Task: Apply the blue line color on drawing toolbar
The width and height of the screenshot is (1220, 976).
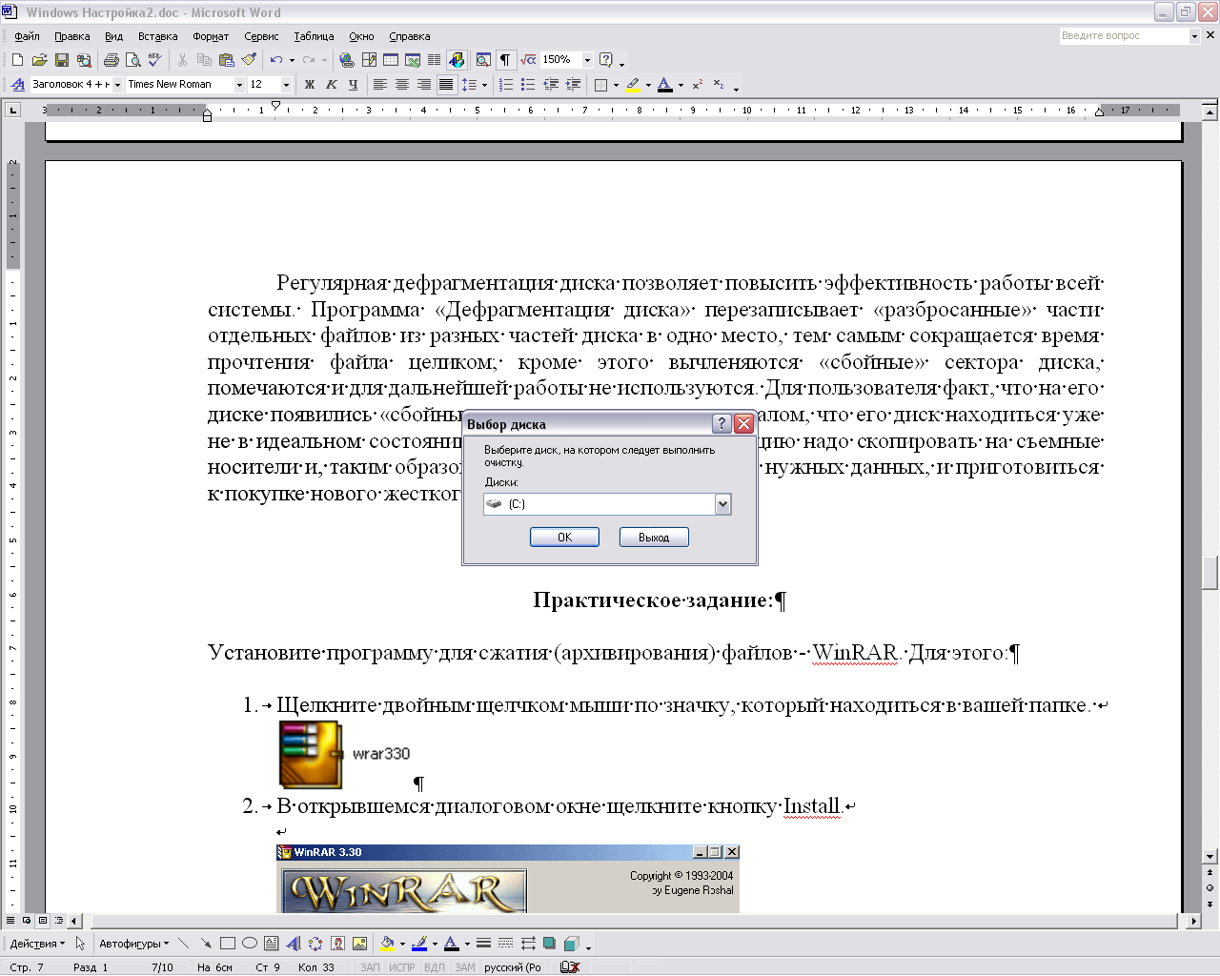Action: (419, 944)
